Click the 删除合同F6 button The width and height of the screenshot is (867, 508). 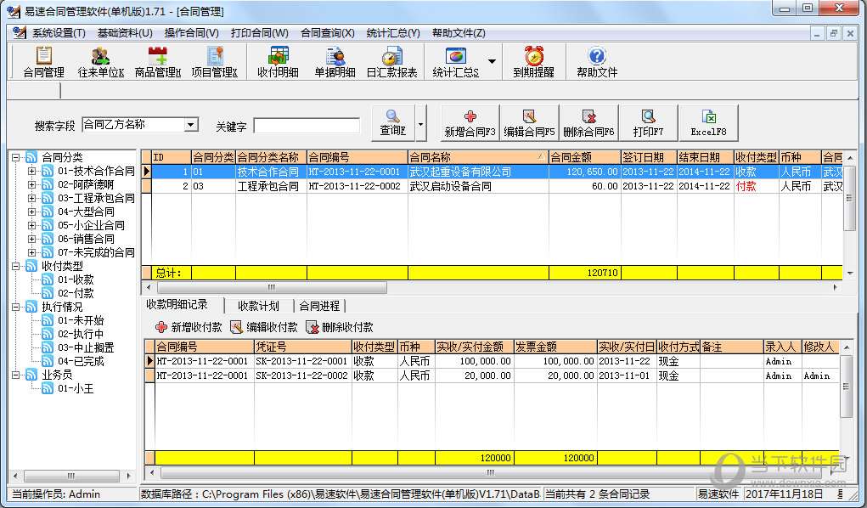(588, 123)
